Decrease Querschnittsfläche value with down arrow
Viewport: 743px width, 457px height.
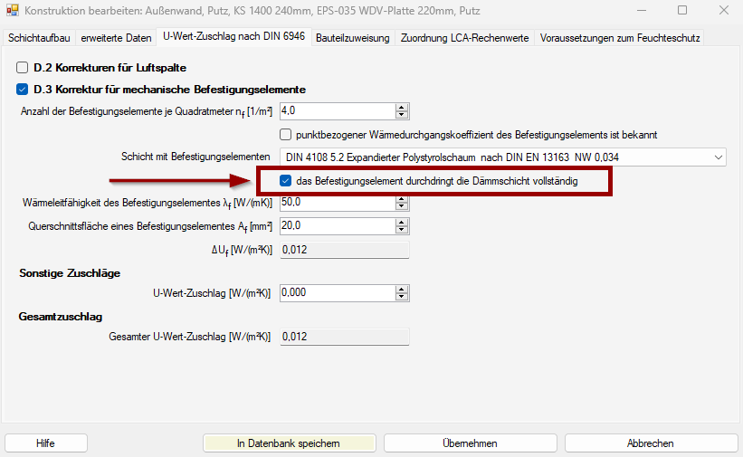402,230
